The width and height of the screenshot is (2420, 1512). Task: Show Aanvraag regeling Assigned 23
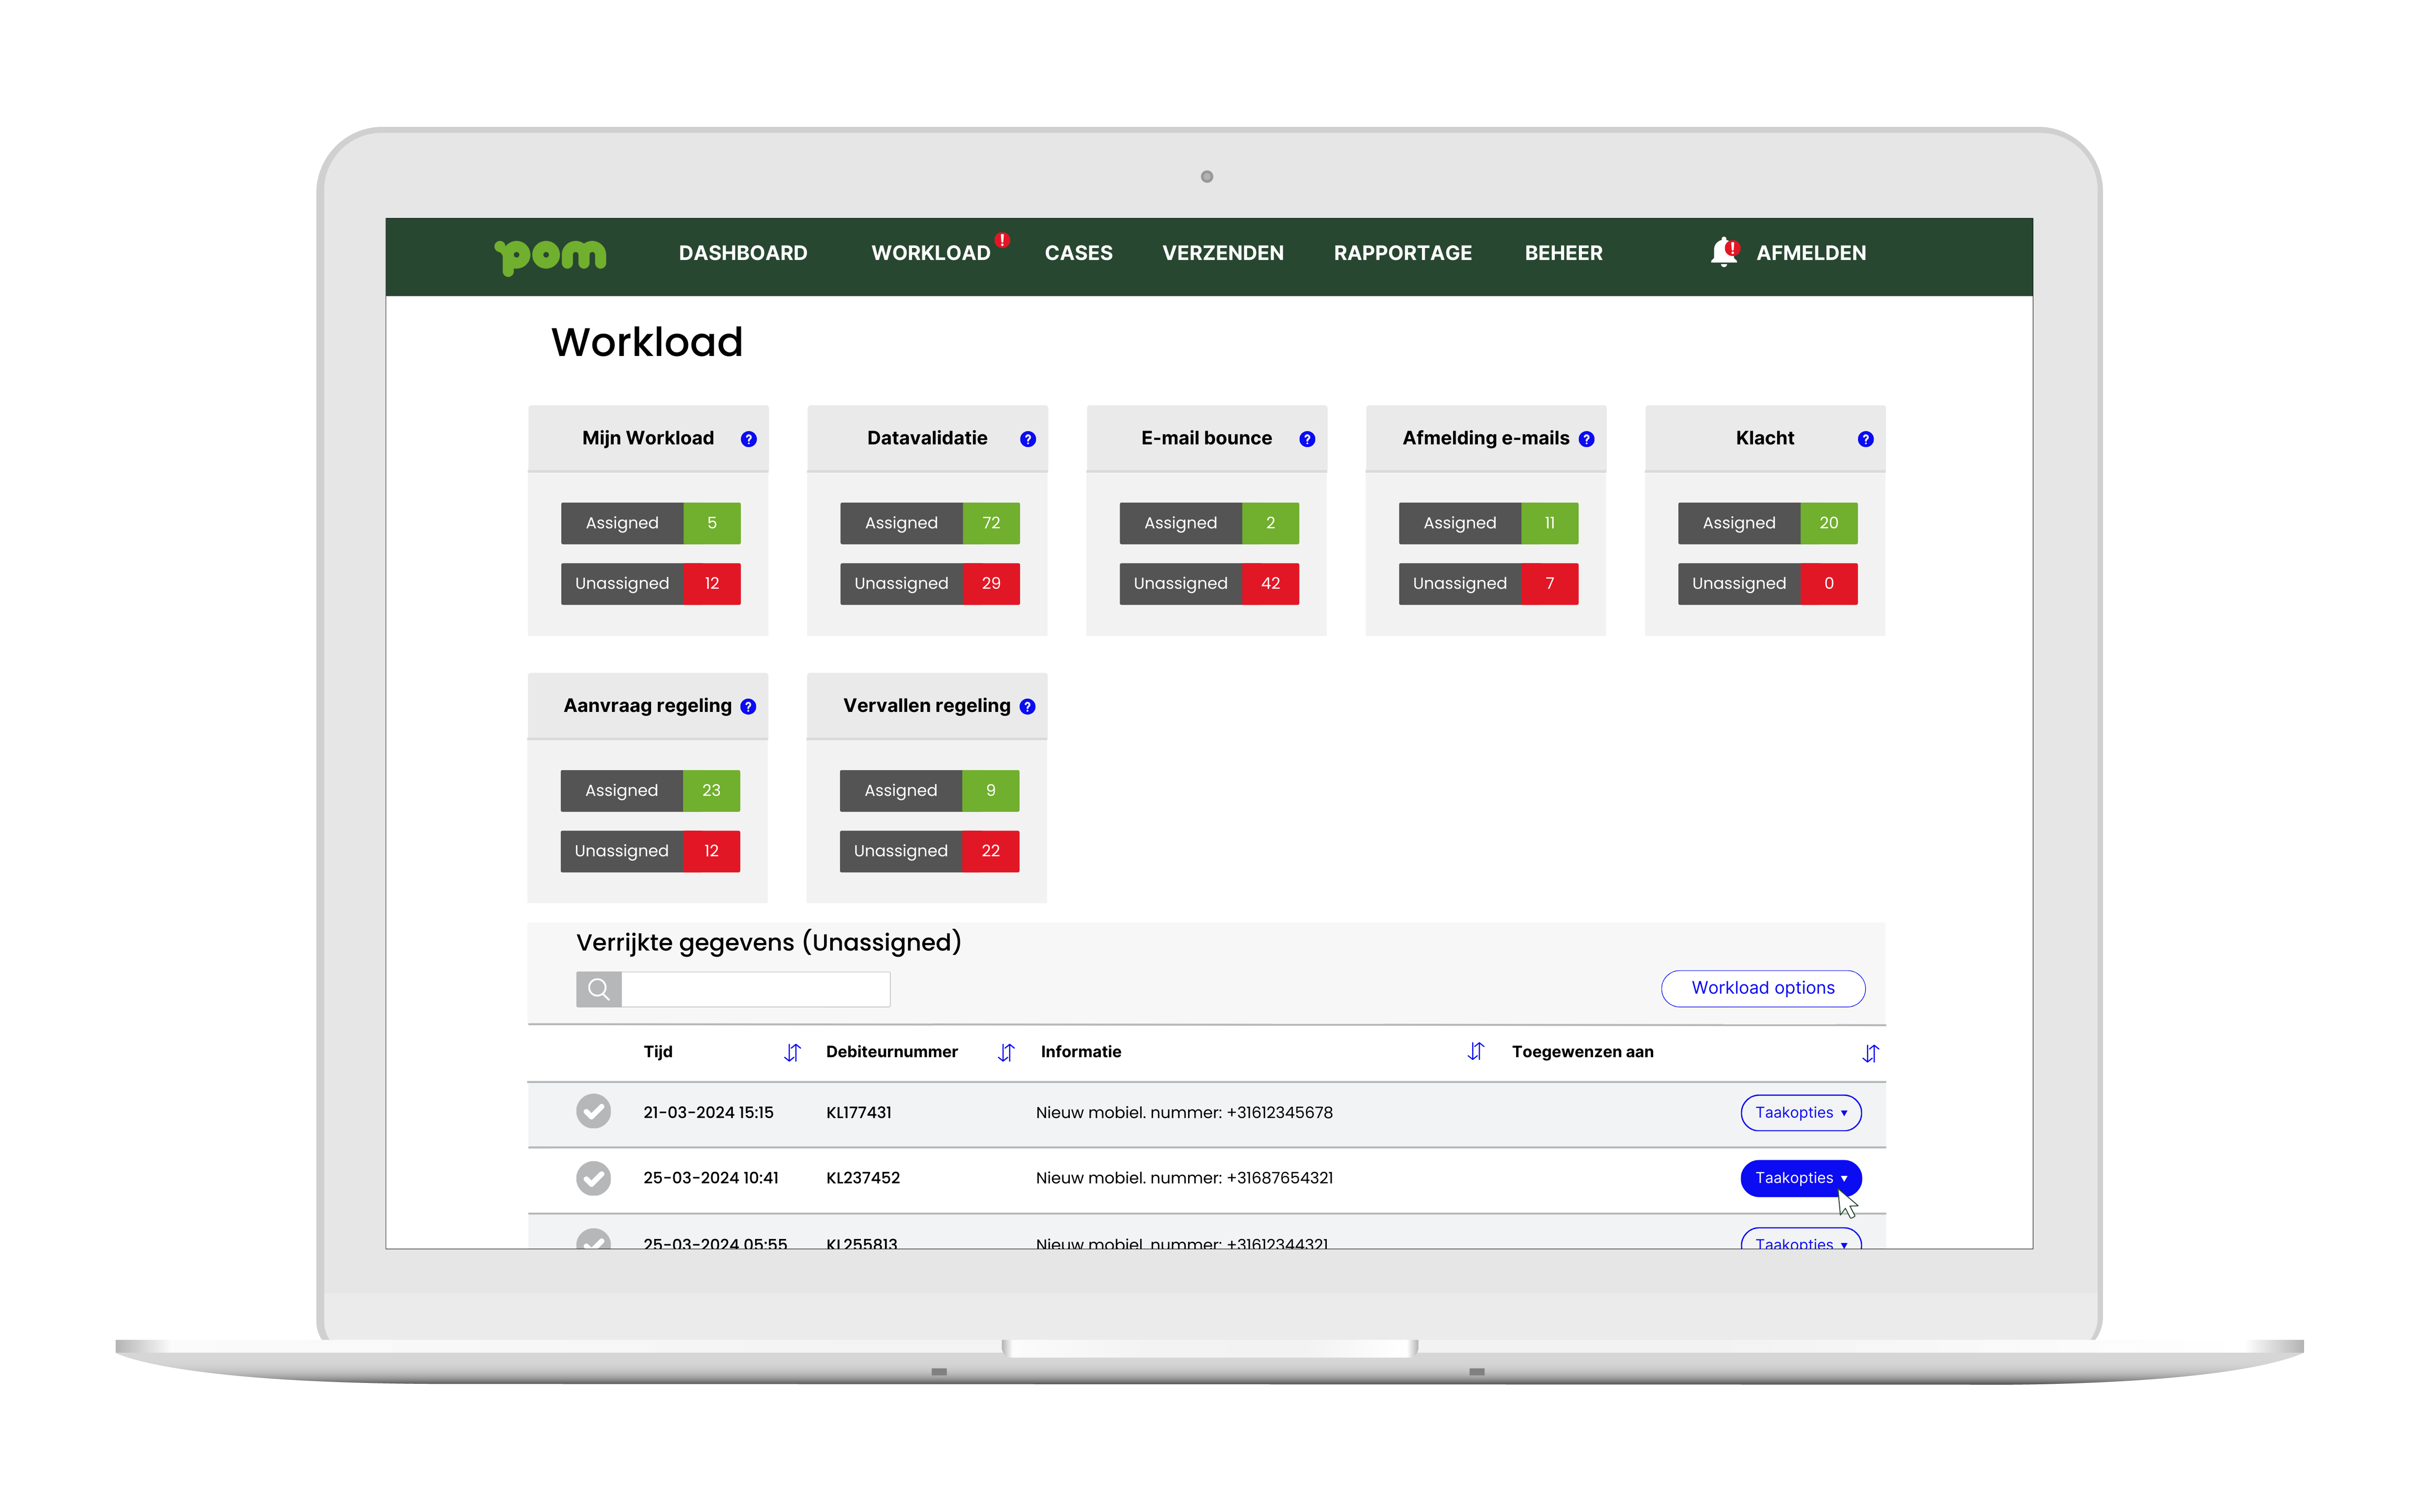(x=650, y=791)
